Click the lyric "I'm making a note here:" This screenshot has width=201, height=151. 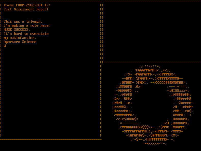tap(27, 26)
